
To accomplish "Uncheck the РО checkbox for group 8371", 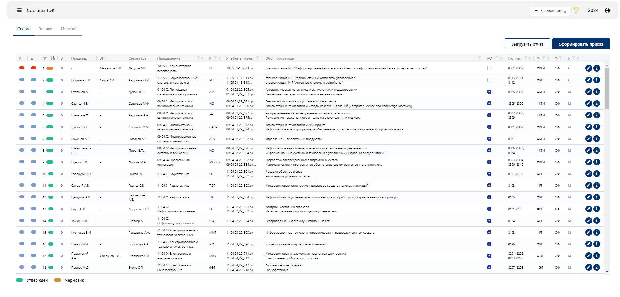I will point(489,139).
